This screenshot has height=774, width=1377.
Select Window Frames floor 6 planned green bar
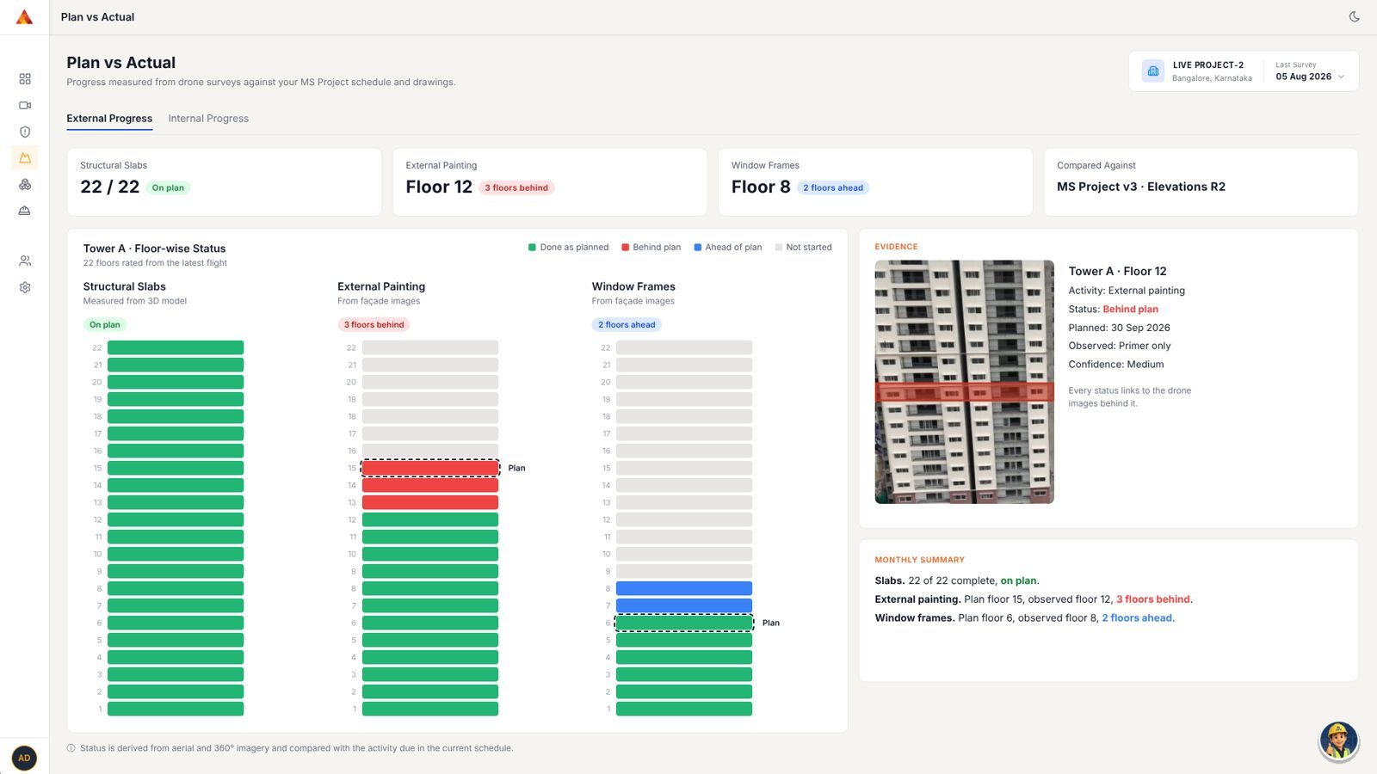[684, 623]
